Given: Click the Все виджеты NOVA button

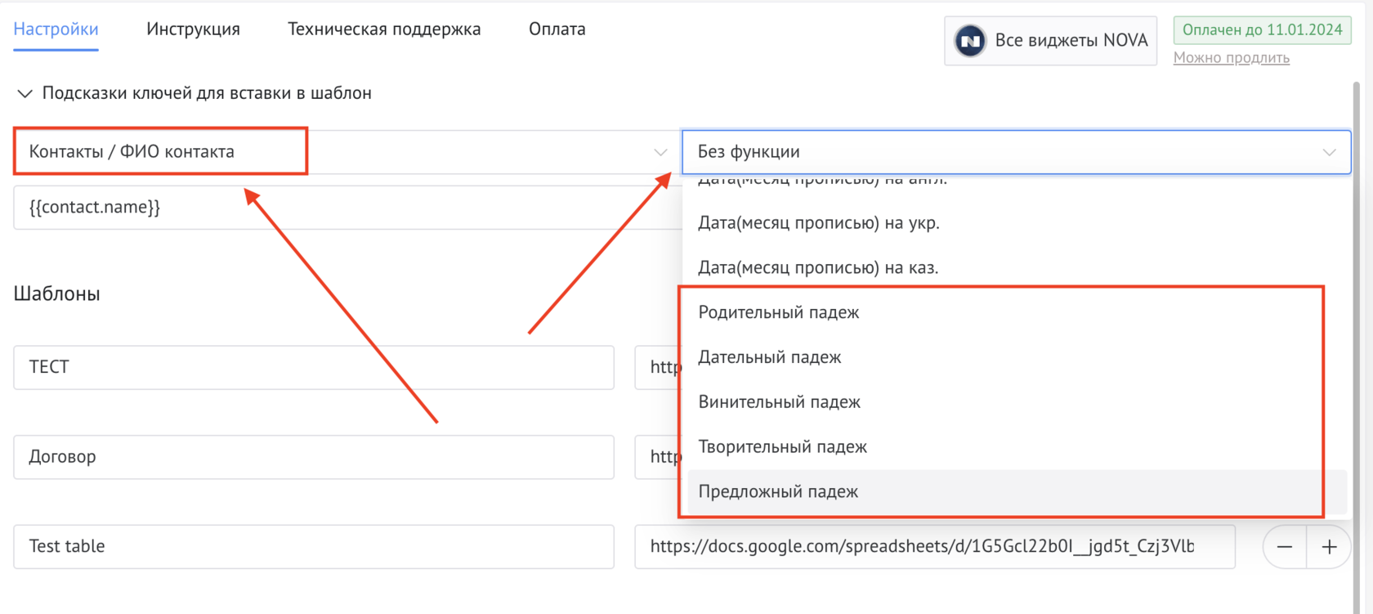Looking at the screenshot, I should coord(1050,41).
